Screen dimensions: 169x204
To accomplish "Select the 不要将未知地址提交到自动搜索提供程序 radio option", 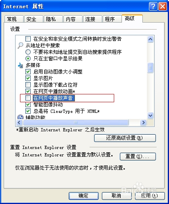I will (x=28, y=52).
